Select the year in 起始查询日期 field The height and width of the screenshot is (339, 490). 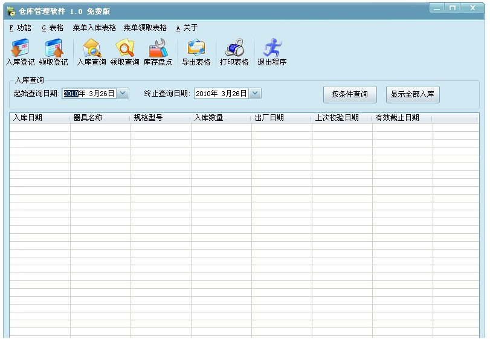(x=71, y=94)
